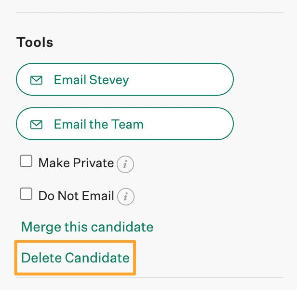Viewport: 297px width, 290px height.
Task: Click the italic i circle after Make Private
Action: click(x=125, y=164)
